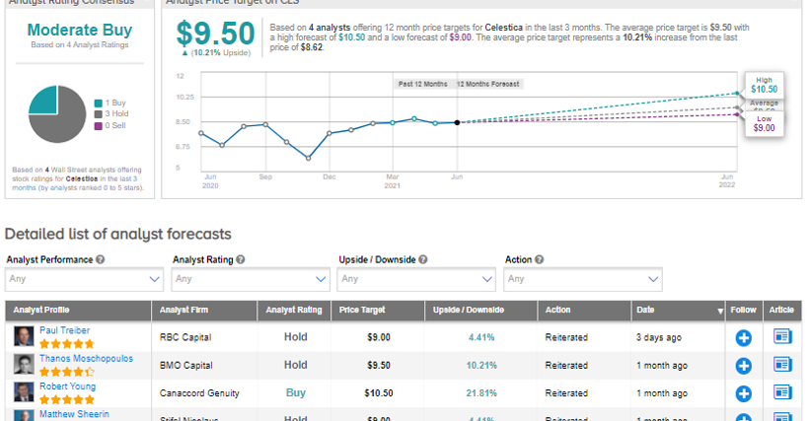The width and height of the screenshot is (809, 421).
Task: Click help icon next to Action filter
Action: click(x=539, y=259)
